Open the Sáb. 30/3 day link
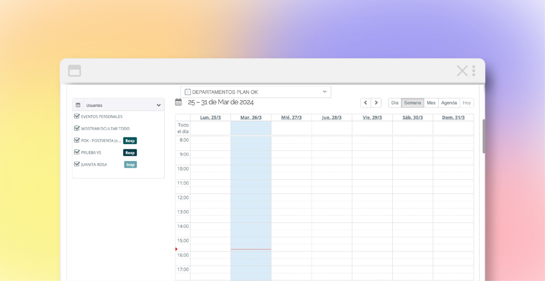 tap(413, 118)
